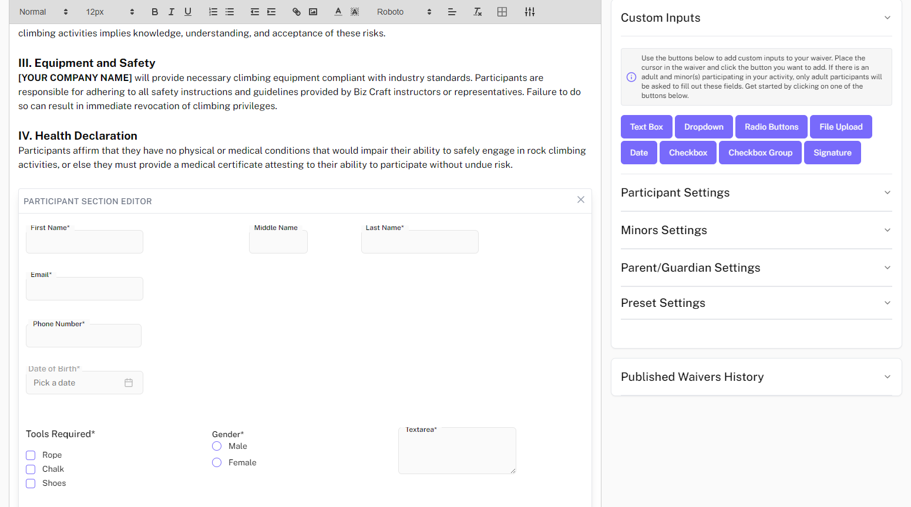Insert an image using the image icon
This screenshot has width=911, height=507.
[313, 12]
